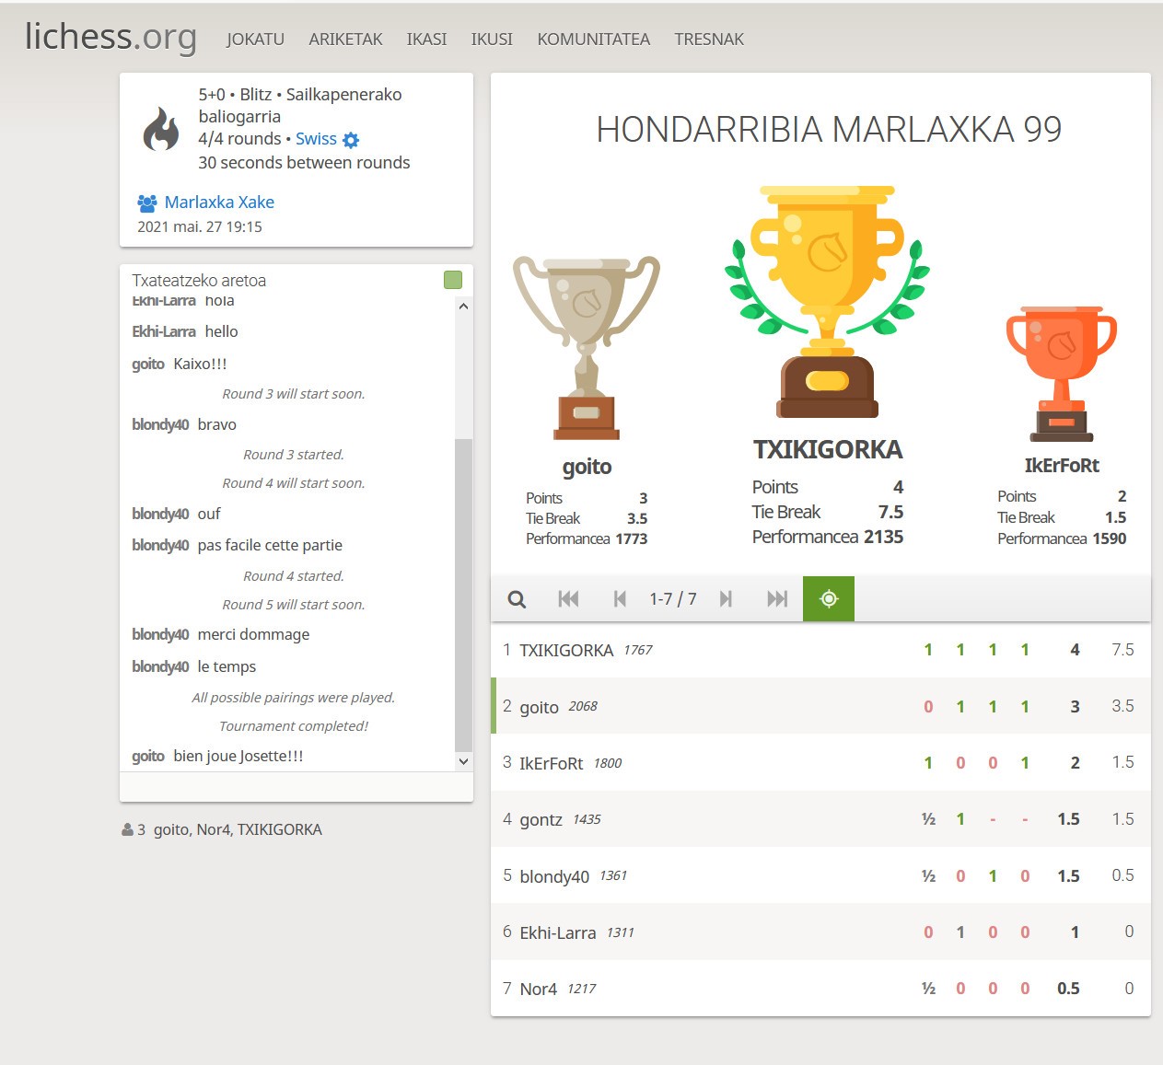Go to previous standings page

click(620, 599)
